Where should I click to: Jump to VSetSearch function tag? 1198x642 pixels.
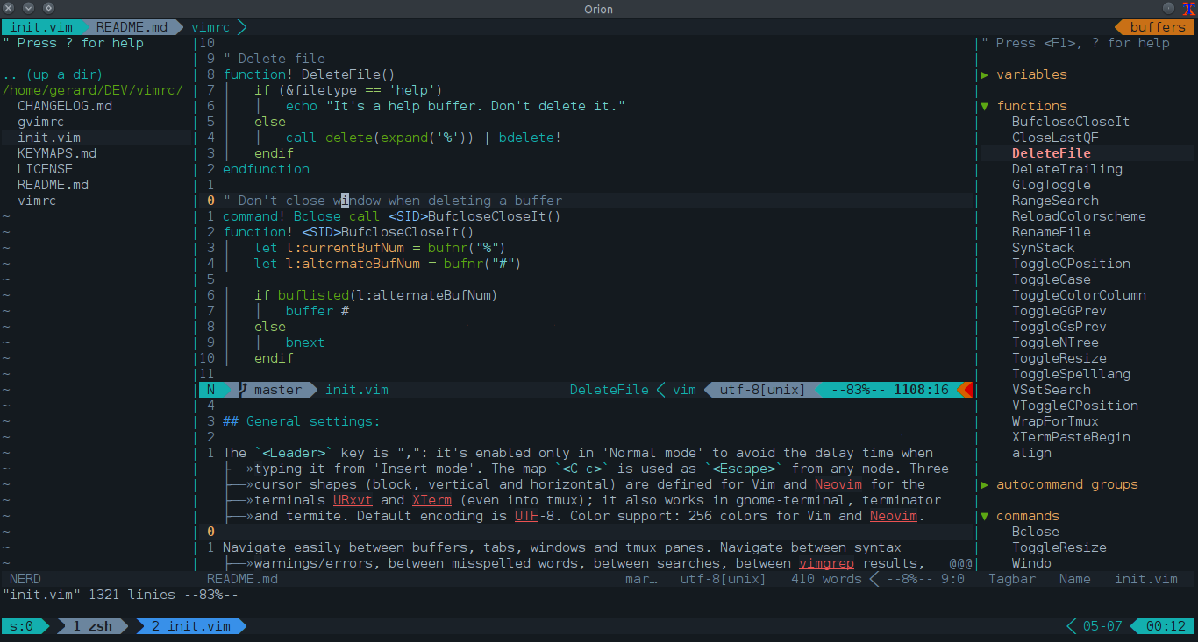(x=1052, y=390)
